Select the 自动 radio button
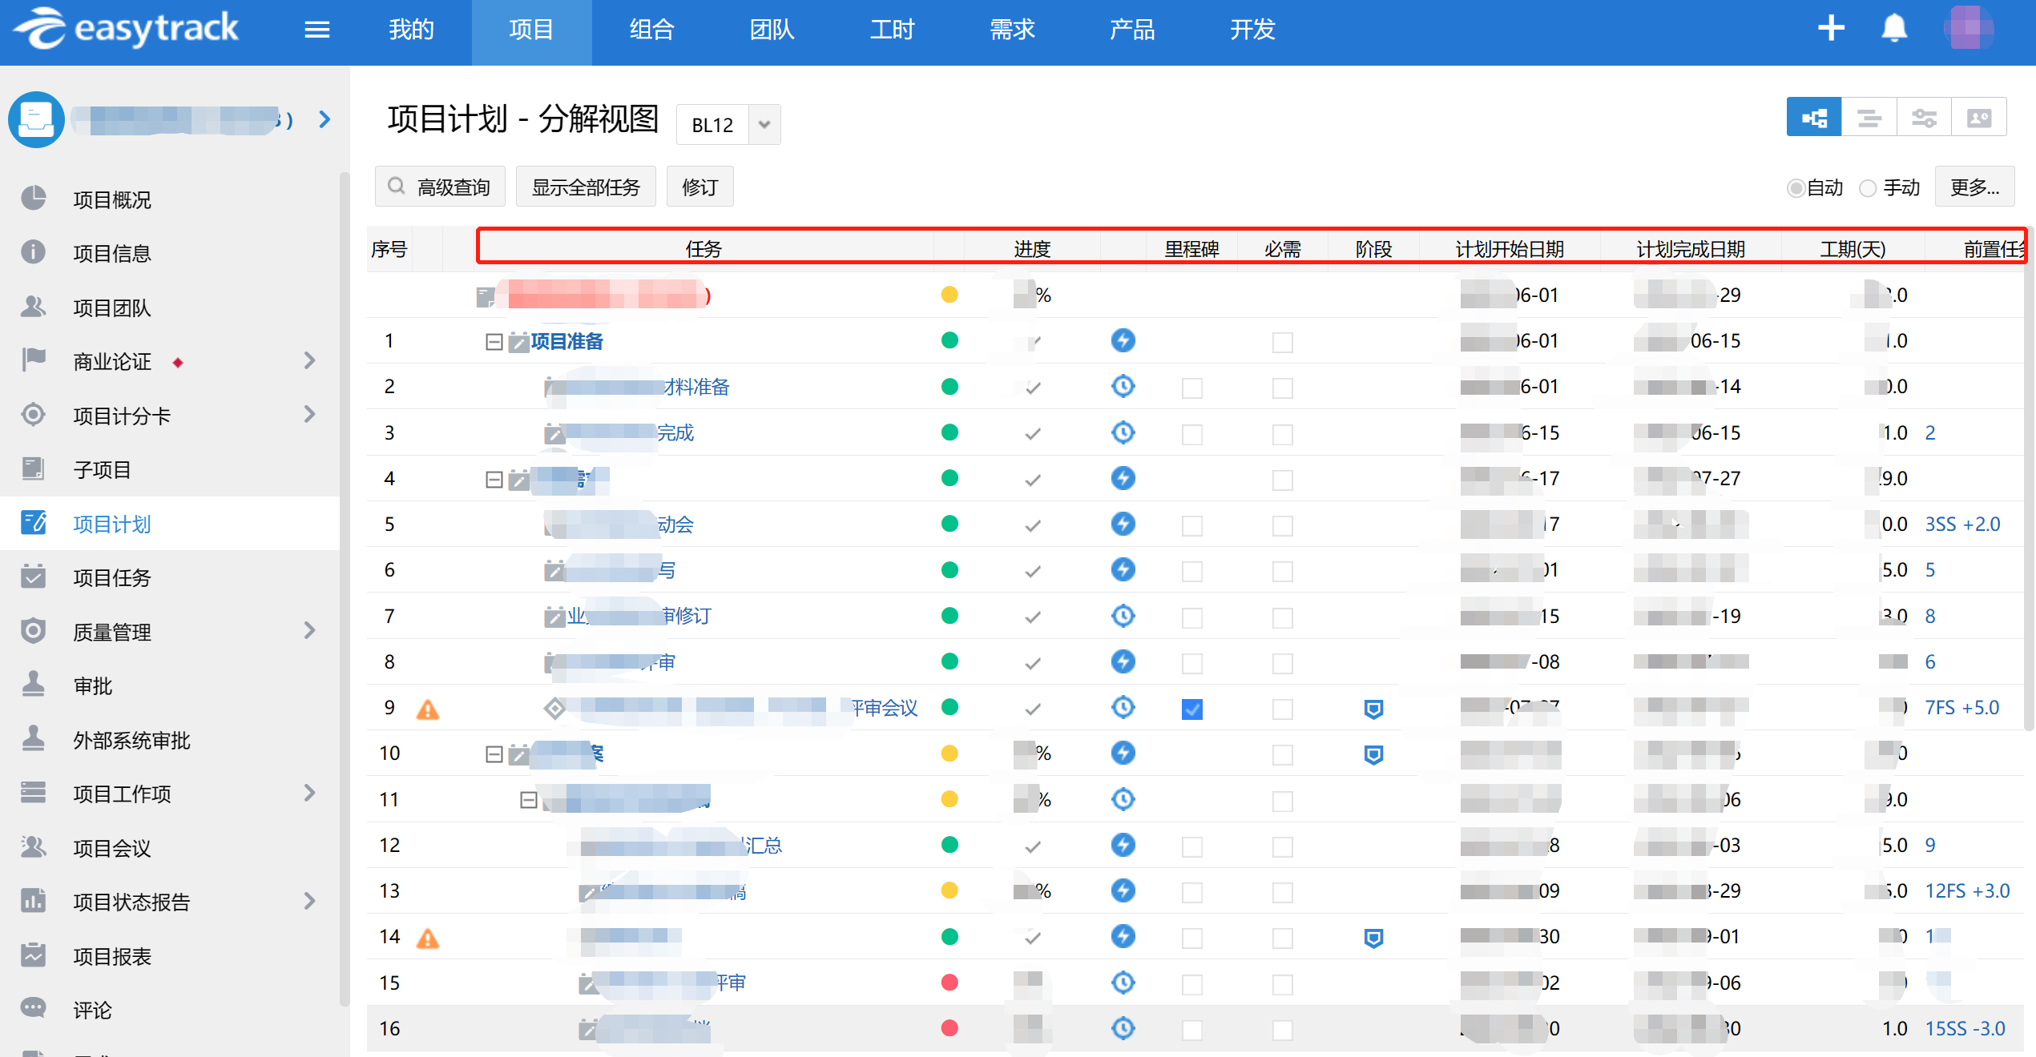The image size is (2036, 1057). click(1796, 188)
